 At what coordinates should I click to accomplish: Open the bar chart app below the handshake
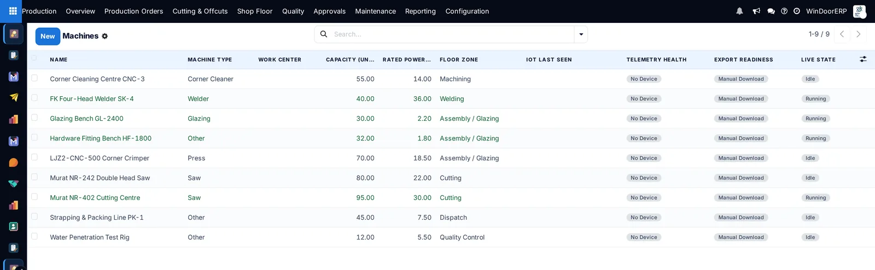(x=14, y=205)
